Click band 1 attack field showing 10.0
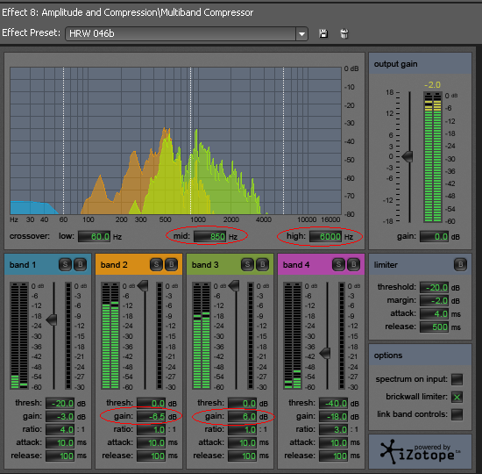 point(60,442)
